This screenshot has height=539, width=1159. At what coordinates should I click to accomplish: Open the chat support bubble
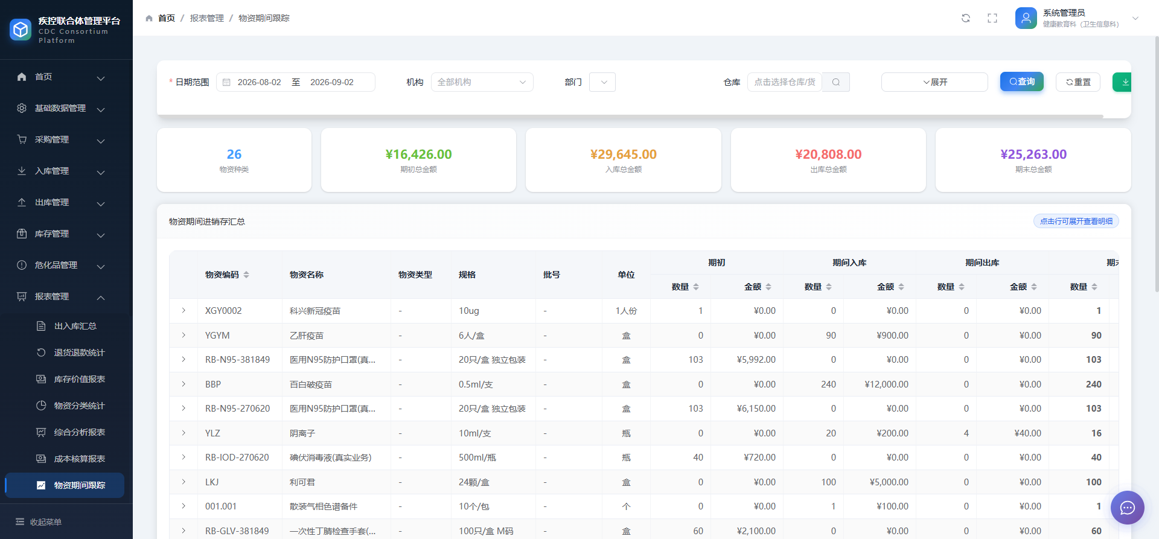[1128, 508]
